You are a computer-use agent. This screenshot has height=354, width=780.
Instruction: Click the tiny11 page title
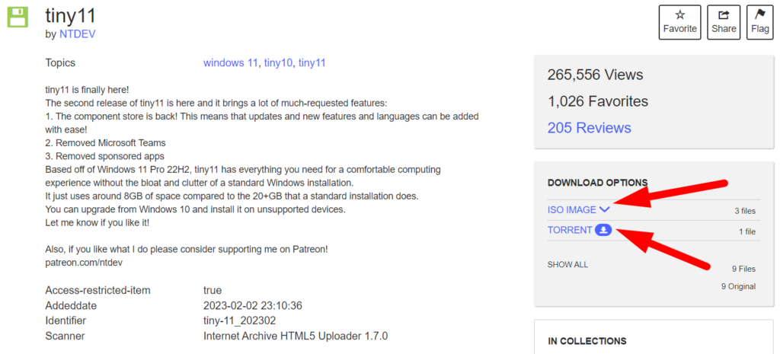coord(70,15)
